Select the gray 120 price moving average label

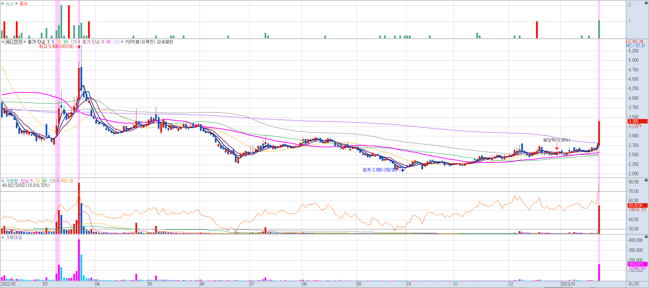(x=74, y=42)
